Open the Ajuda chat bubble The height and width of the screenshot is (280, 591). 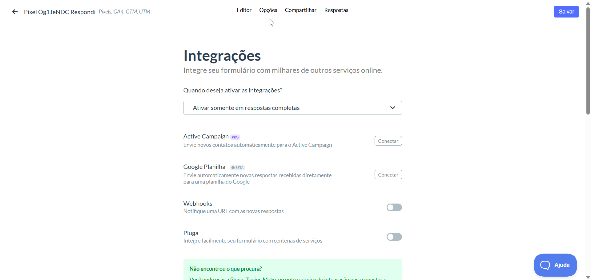pyautogui.click(x=555, y=265)
